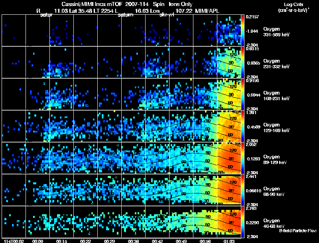Click the color bar beside the 331-589 keV panel
The width and height of the screenshot is (319, 243).
click(242, 30)
